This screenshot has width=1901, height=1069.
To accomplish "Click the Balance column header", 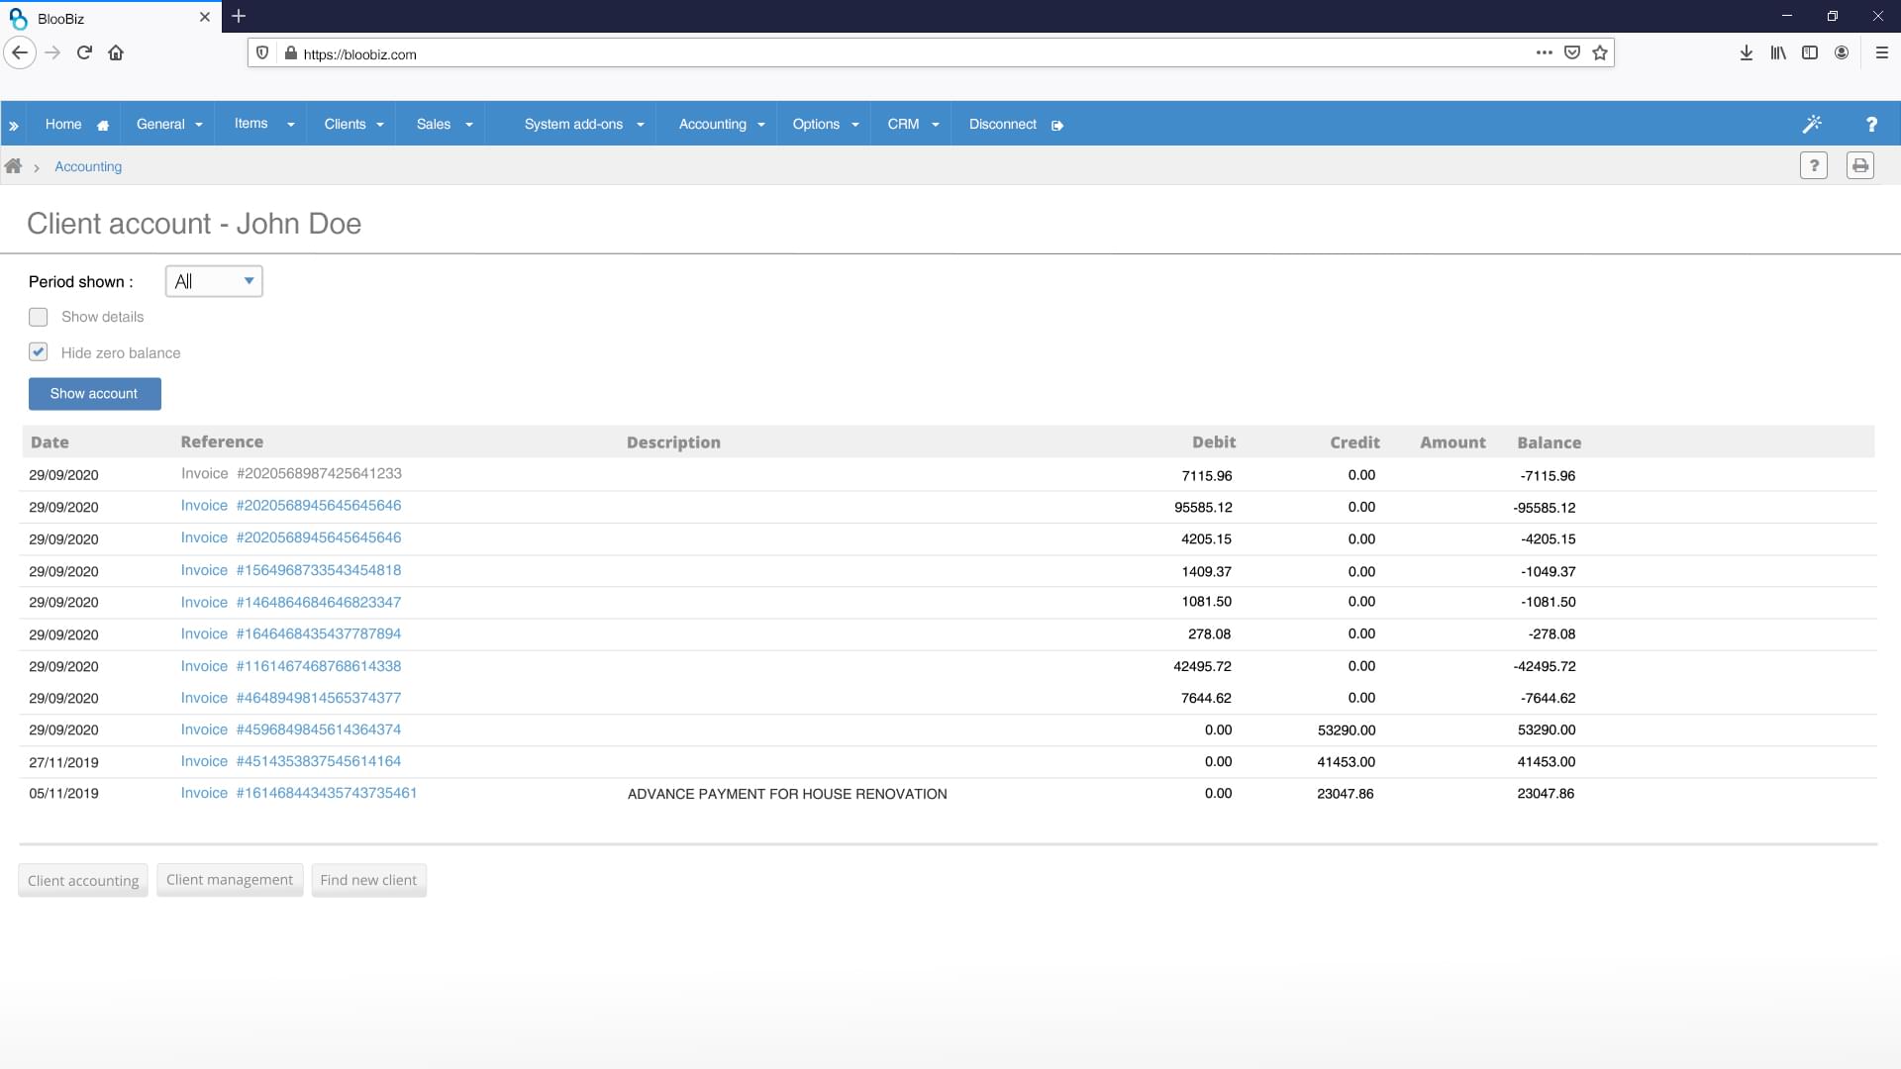I will tap(1549, 442).
